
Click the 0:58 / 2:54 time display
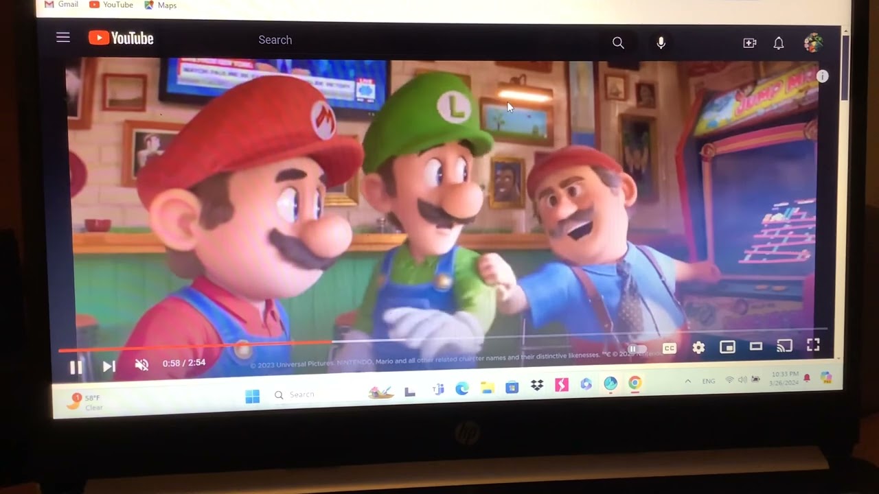[184, 363]
